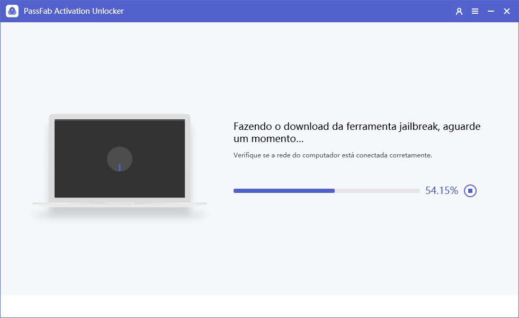519x318 pixels.
Task: Click the empty portion of the progress bar
Action: point(376,190)
